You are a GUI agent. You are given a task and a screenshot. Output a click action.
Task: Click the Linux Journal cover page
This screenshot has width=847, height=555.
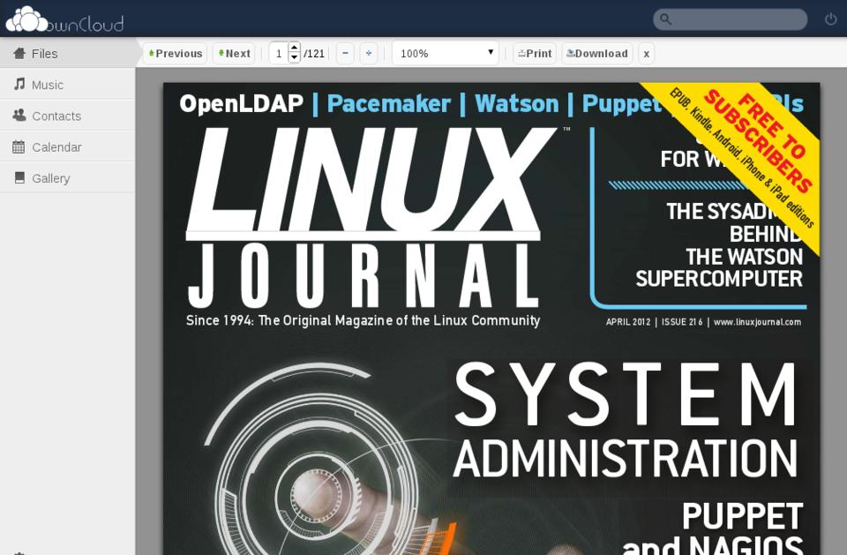(491, 319)
